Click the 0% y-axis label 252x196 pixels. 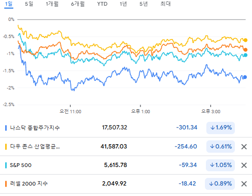pyautogui.click(x=11, y=20)
